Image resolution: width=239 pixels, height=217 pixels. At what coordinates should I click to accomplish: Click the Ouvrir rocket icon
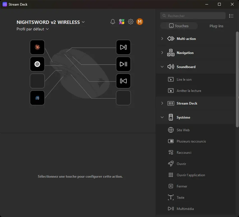tap(171, 164)
